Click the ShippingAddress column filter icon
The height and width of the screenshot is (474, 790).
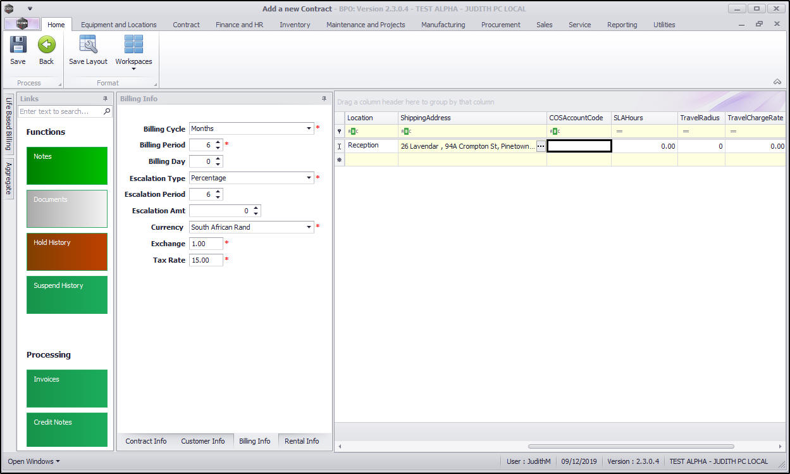click(406, 132)
